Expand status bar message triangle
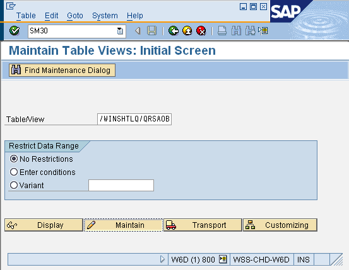Image resolution: width=349 pixels, height=270 pixels. (x=162, y=259)
